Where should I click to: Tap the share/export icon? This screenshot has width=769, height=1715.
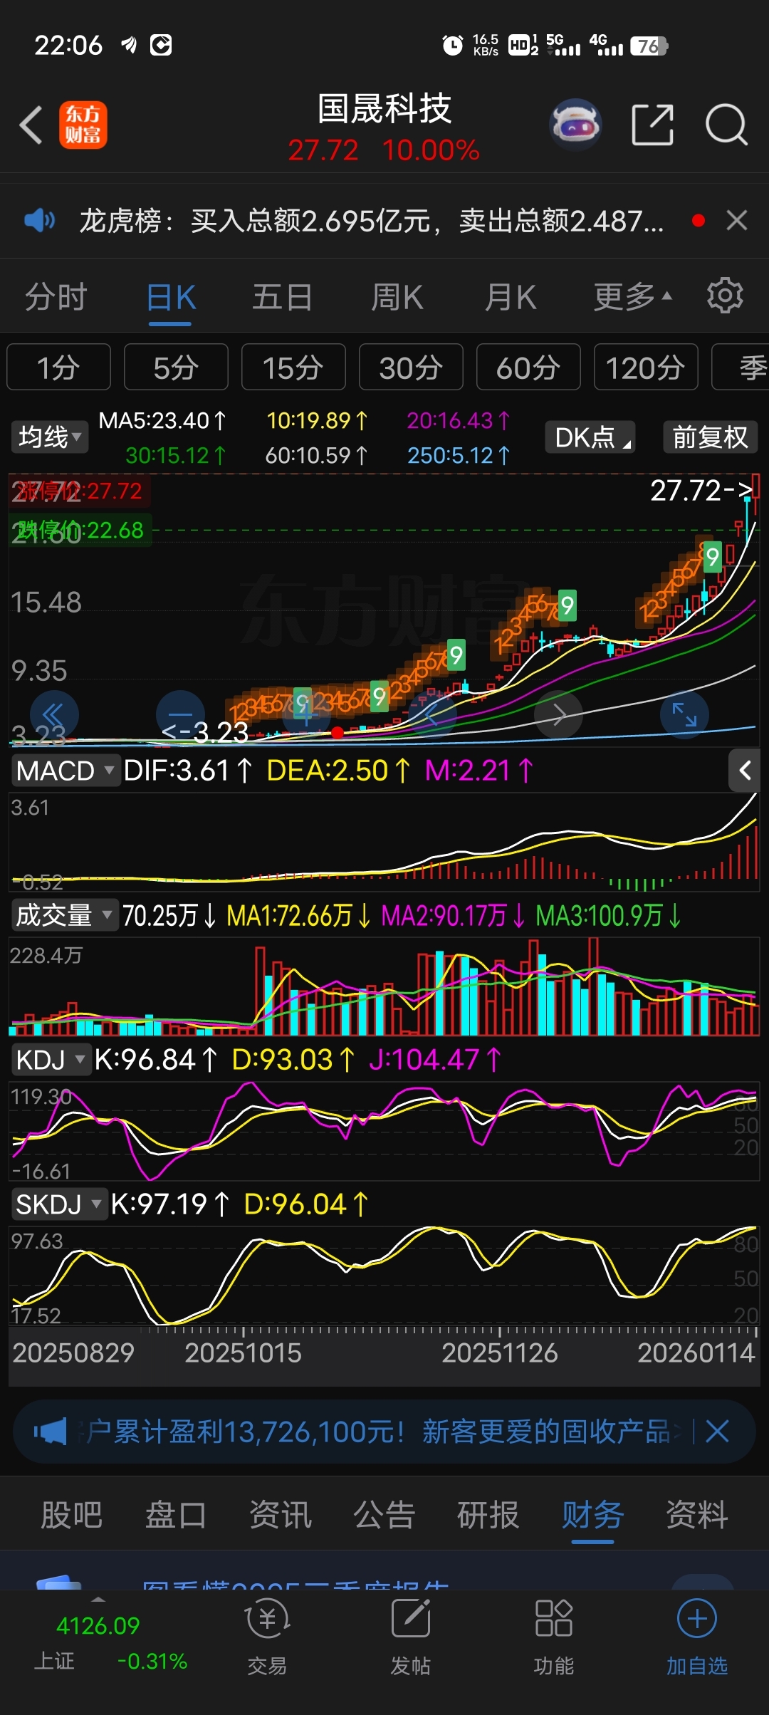tap(652, 125)
